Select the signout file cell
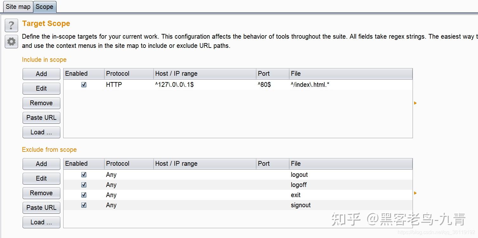This screenshot has height=238, width=478. (351, 205)
